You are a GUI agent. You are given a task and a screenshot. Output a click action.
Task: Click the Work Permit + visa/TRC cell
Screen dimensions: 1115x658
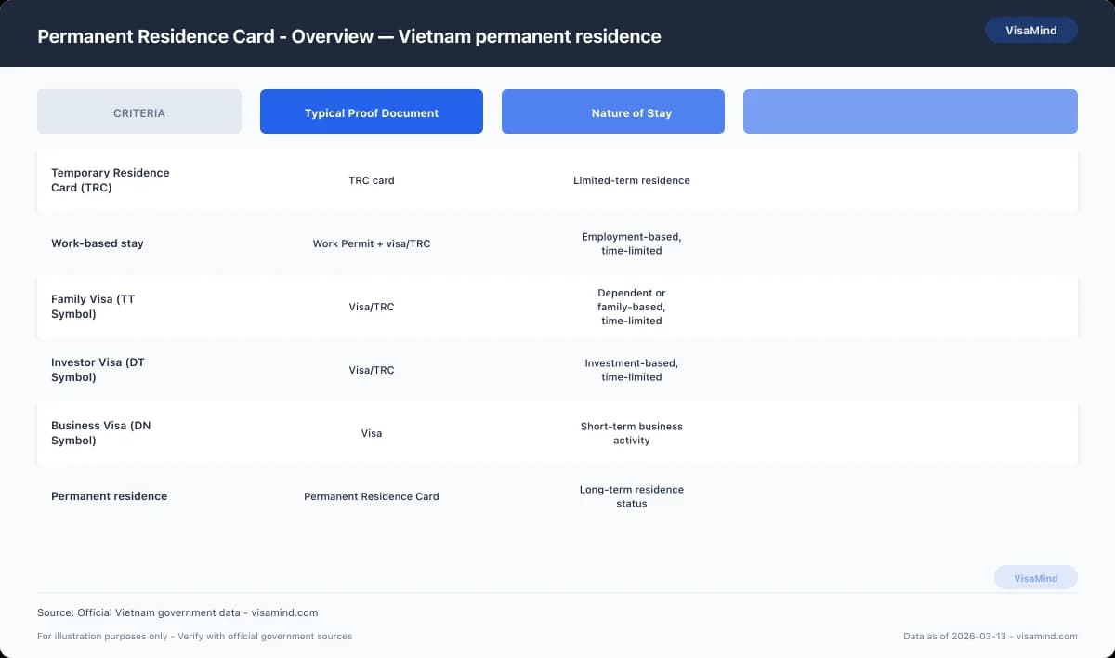pyautogui.click(x=371, y=243)
